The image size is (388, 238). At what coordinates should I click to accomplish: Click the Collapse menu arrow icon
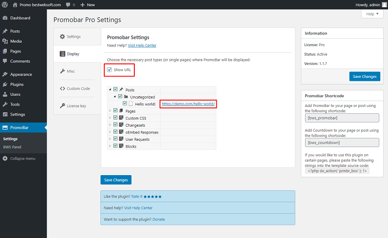coord(5,159)
